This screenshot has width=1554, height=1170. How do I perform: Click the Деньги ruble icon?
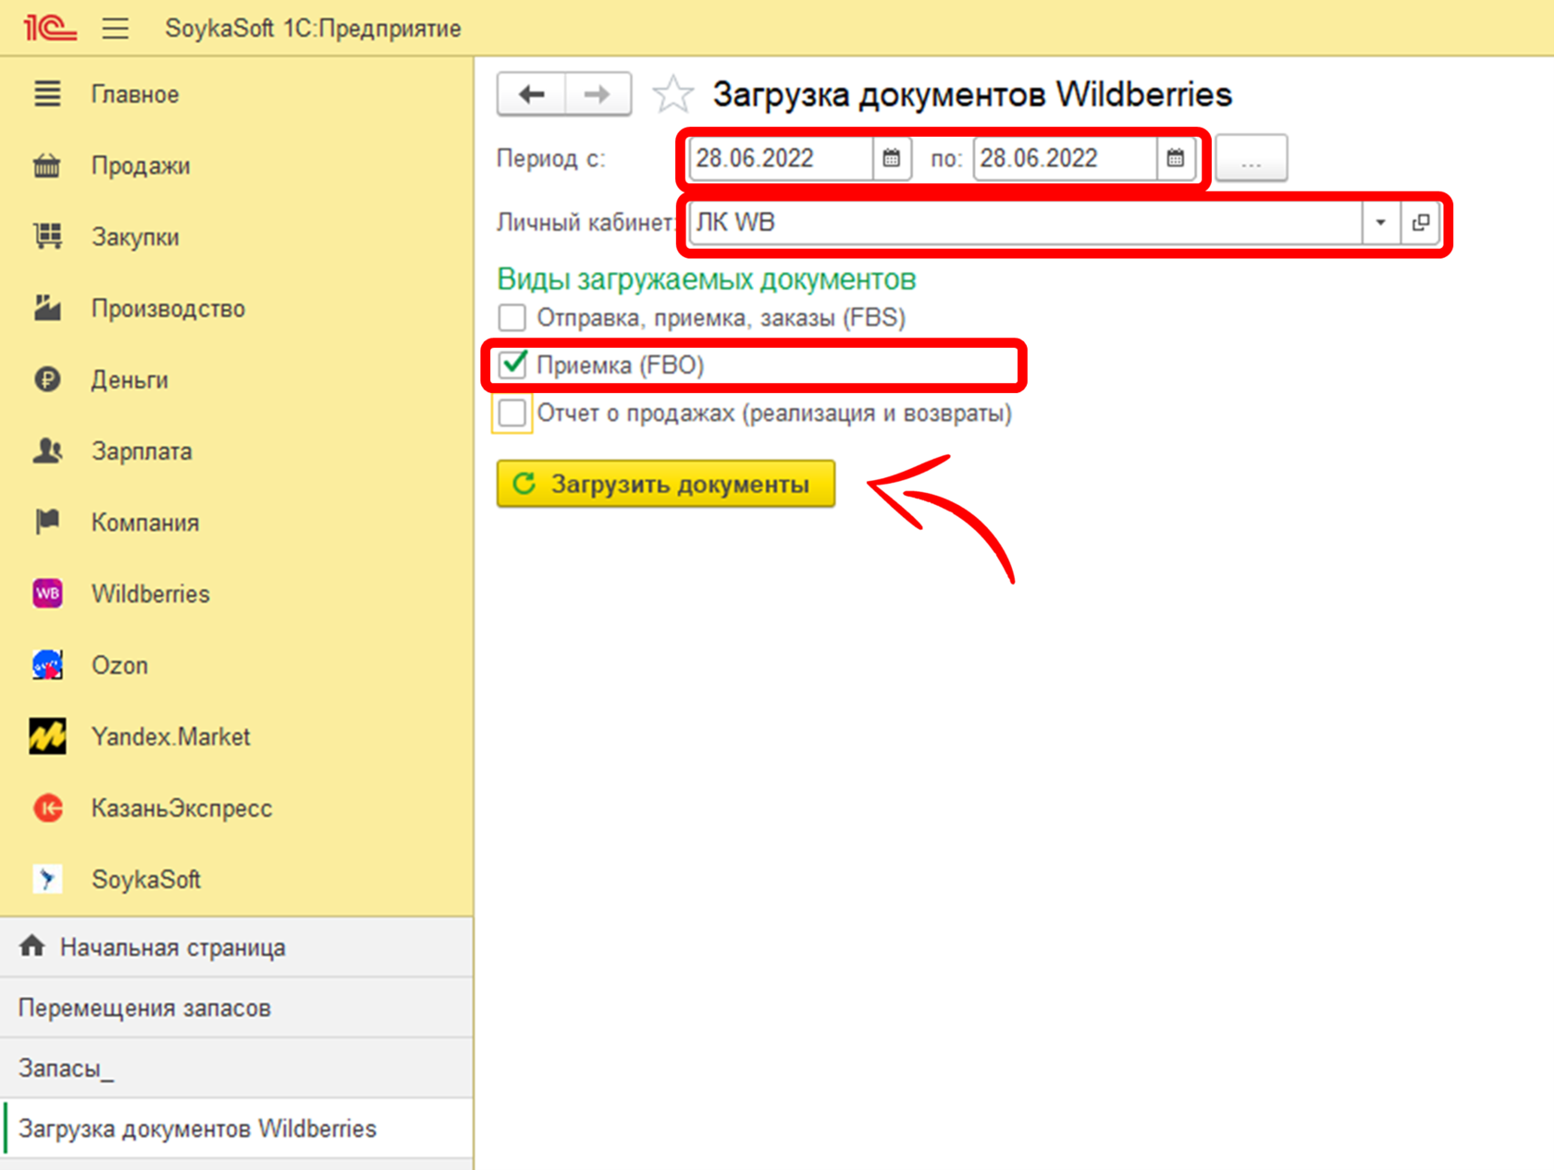(x=47, y=379)
